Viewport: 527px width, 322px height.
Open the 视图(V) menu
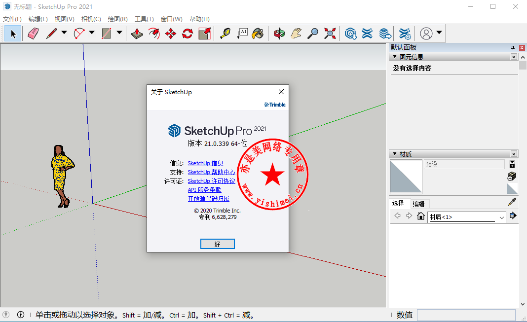pos(65,19)
